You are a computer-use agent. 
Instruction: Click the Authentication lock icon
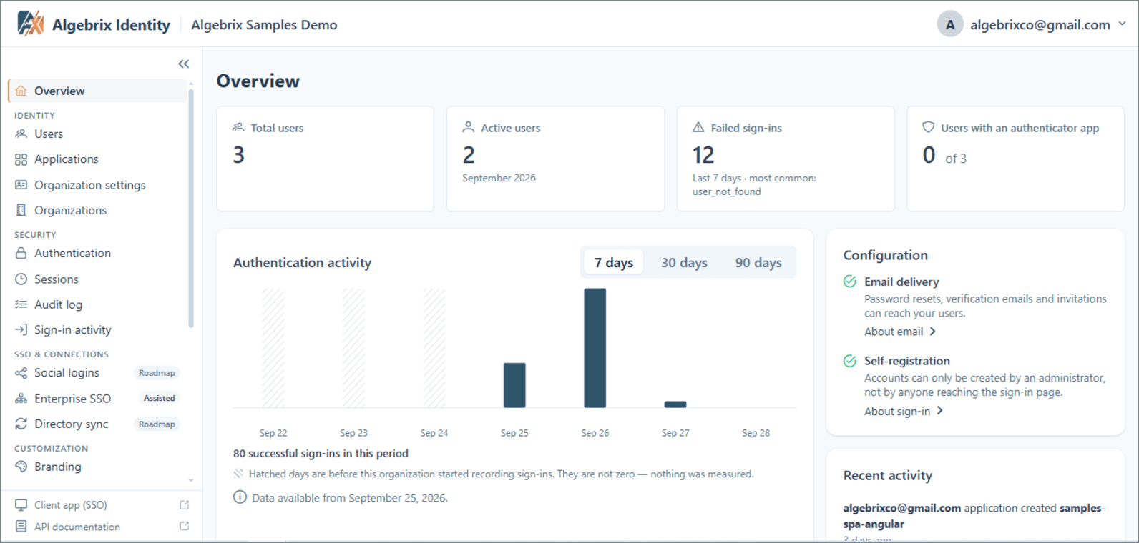tap(21, 253)
